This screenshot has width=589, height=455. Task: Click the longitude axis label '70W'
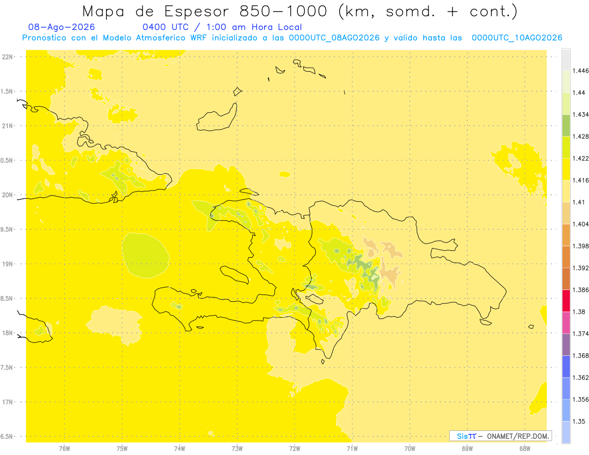(410, 448)
